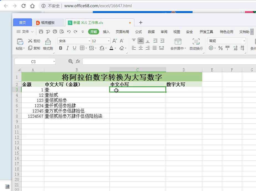Expand the Name Box C3 dropdown

click(x=54, y=62)
